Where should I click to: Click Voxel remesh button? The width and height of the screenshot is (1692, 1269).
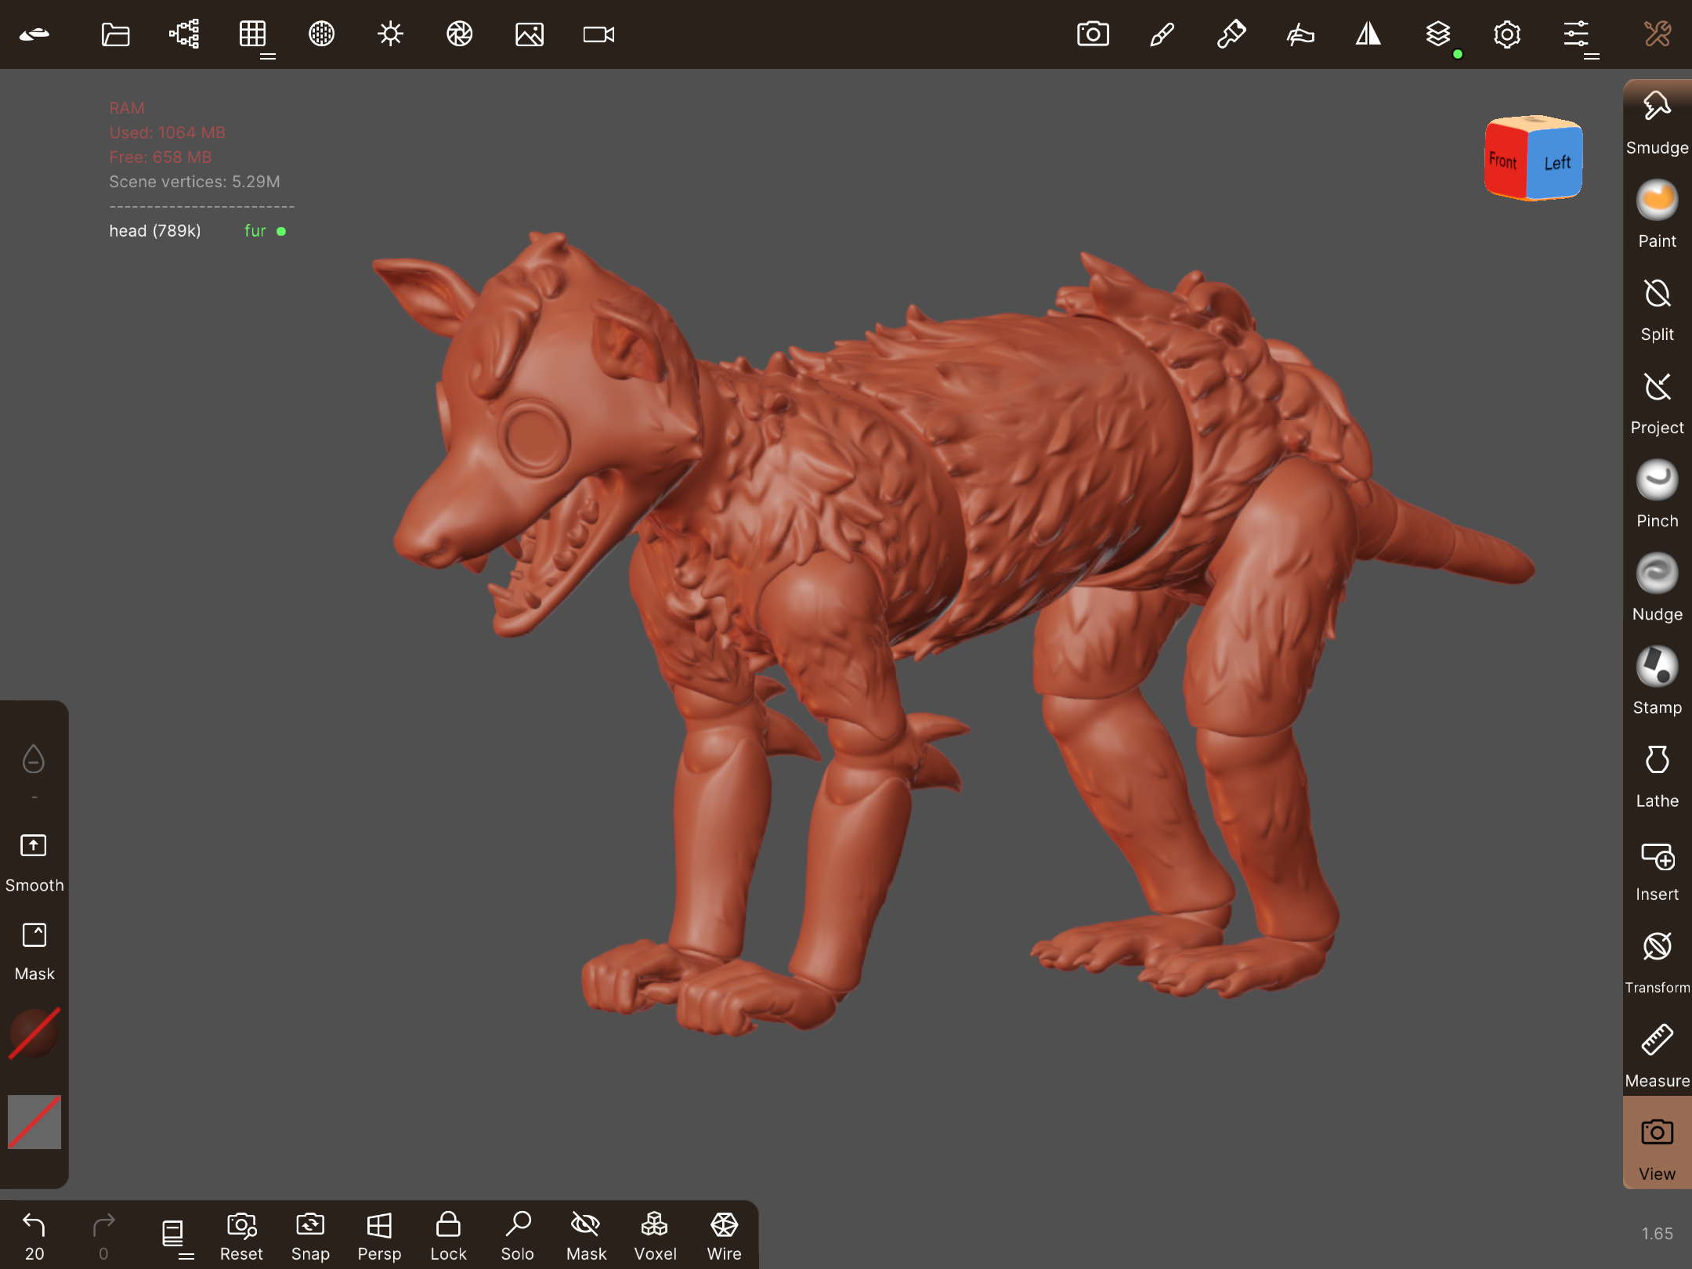pos(655,1235)
